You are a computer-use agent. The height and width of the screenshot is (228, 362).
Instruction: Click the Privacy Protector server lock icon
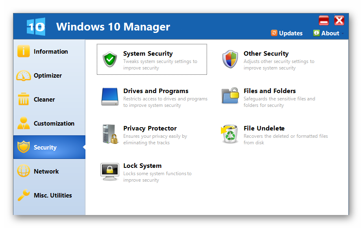click(x=110, y=134)
